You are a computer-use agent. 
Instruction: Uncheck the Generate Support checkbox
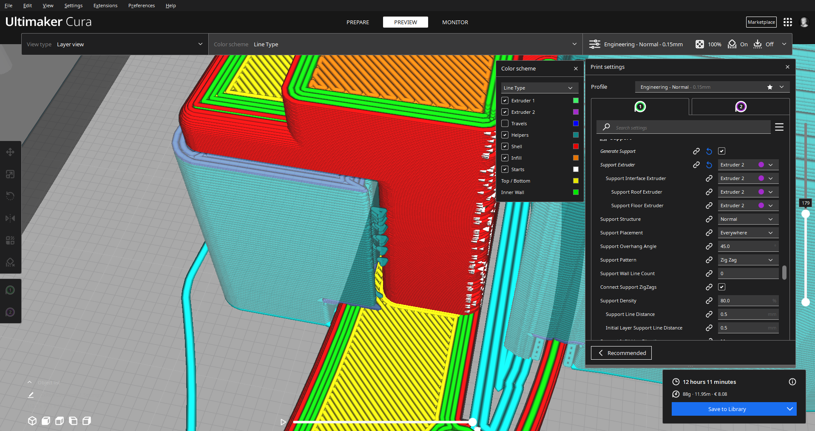click(722, 151)
